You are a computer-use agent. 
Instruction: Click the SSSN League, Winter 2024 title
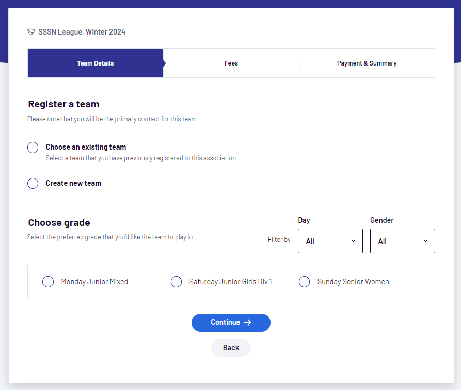pos(82,32)
